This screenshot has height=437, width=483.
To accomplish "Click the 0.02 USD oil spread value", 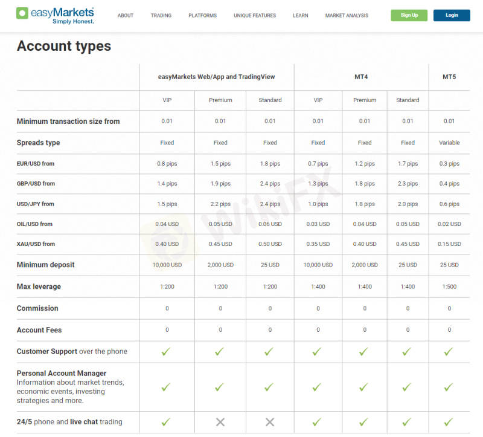I will point(449,224).
